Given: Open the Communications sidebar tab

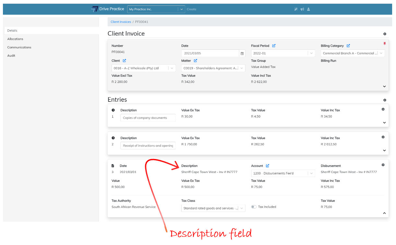Looking at the screenshot, I should pos(19,47).
